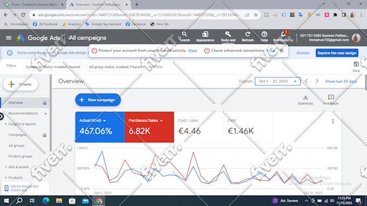The height and width of the screenshot is (206, 367).
Task: Open the Purchases/Sales metric dropdown
Action: (145, 120)
